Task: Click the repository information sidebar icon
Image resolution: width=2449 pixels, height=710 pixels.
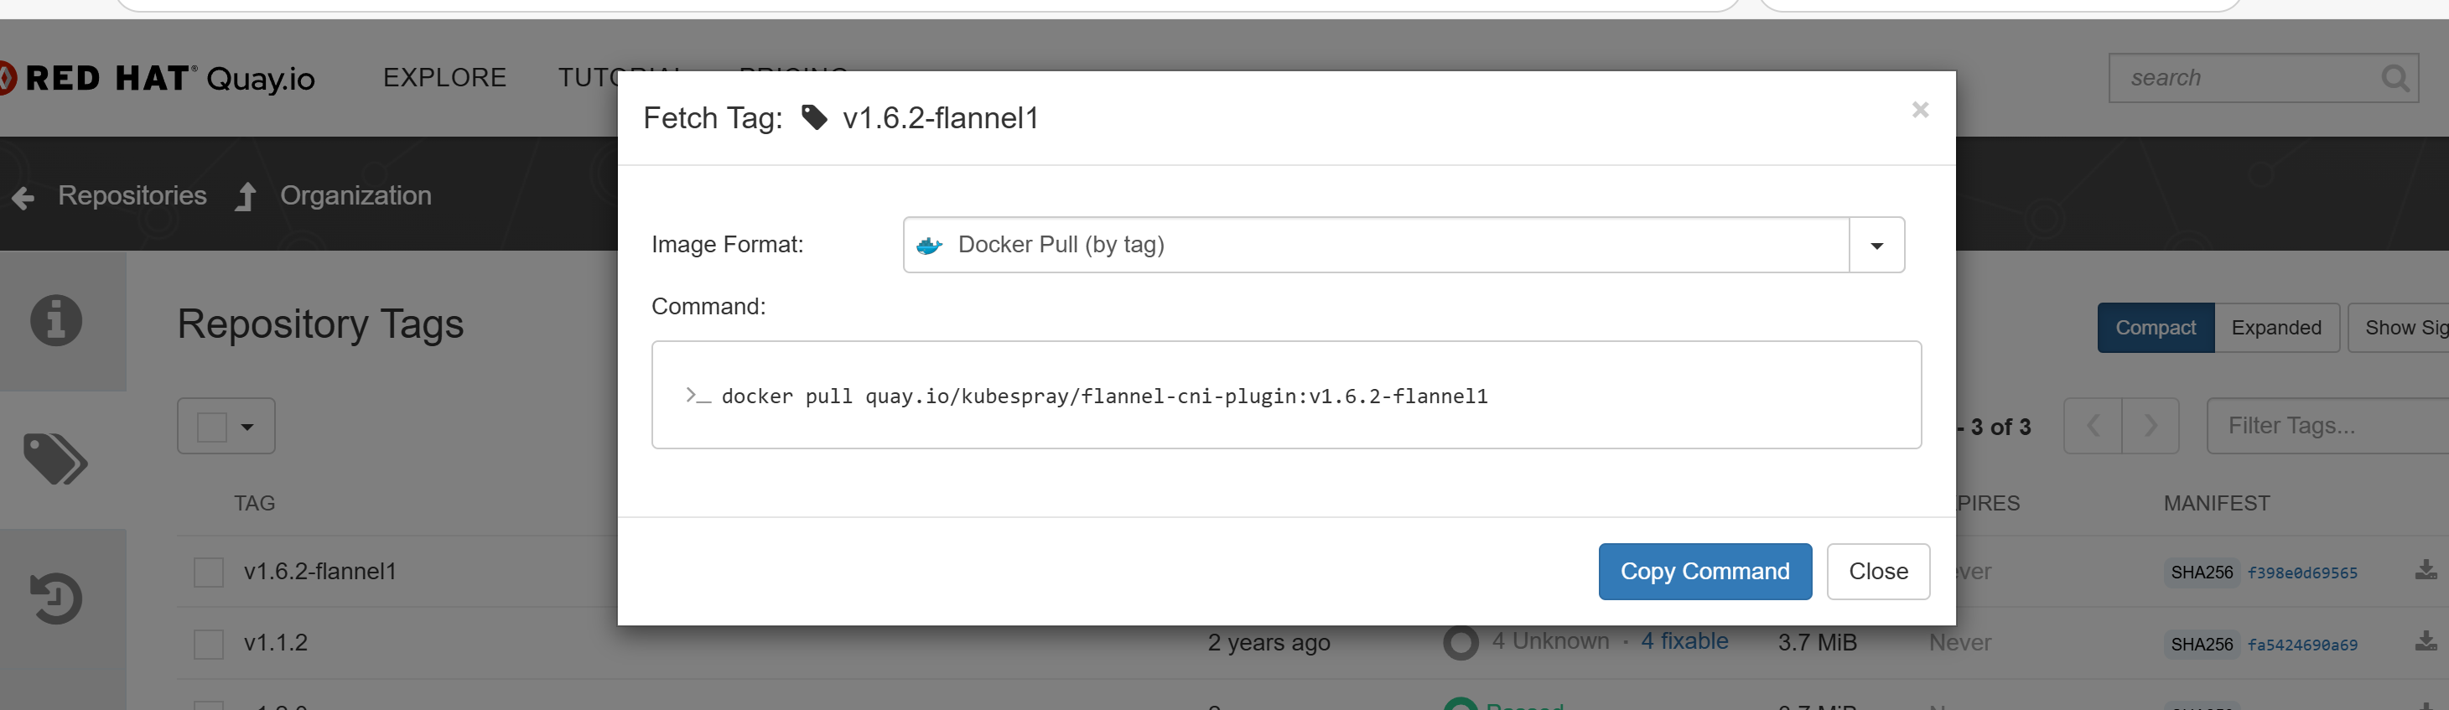Action: [56, 320]
